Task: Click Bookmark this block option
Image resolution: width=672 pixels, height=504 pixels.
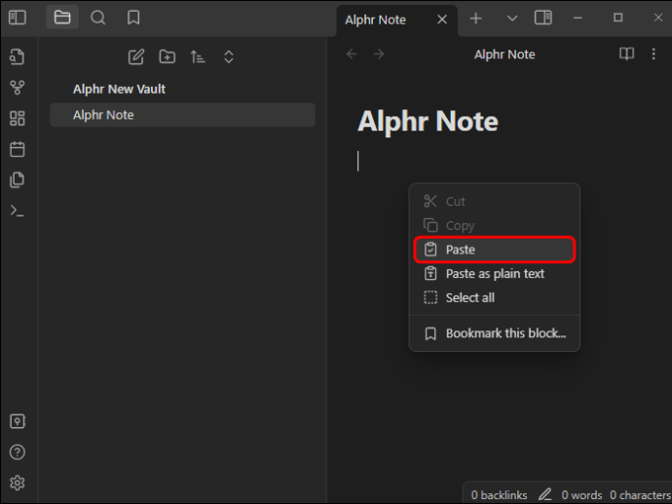Action: coord(495,333)
